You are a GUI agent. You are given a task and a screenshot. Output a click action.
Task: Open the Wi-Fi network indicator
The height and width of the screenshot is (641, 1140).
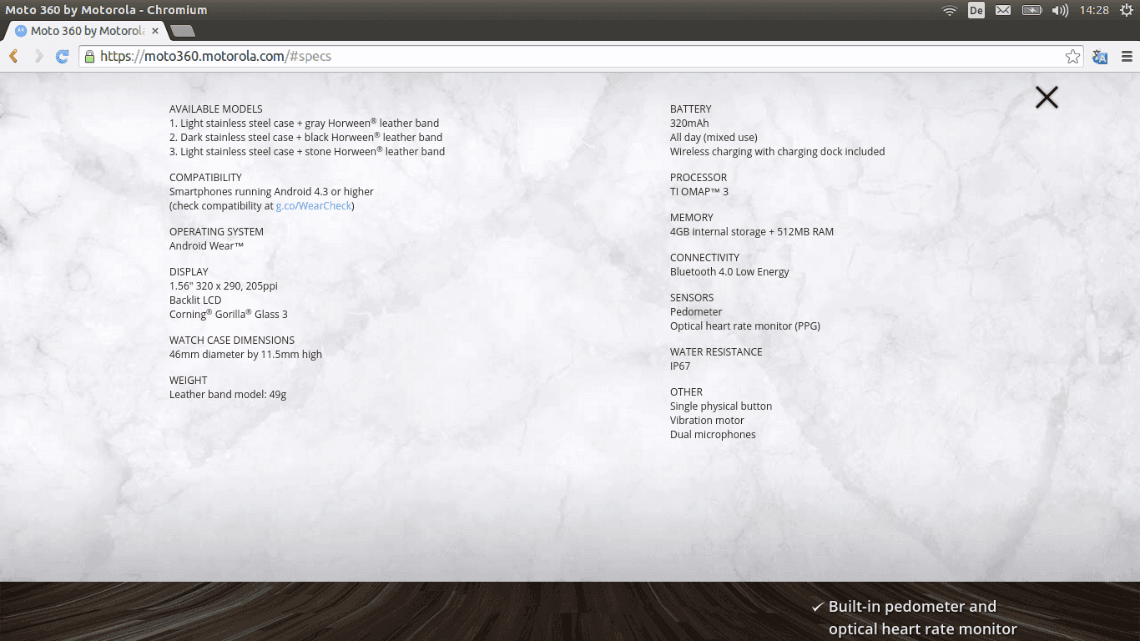click(x=949, y=10)
